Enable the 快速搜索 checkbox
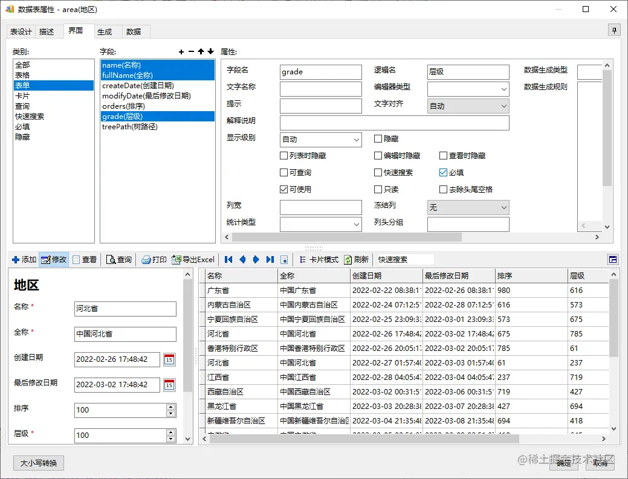 click(x=378, y=173)
